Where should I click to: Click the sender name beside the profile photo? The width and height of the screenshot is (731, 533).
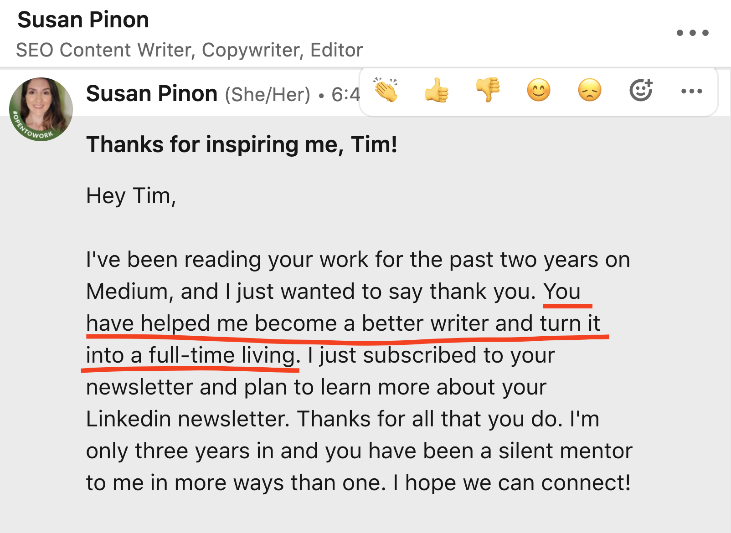click(151, 94)
